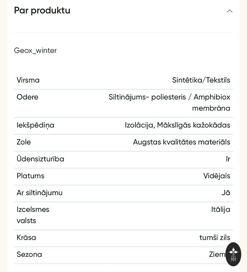The image size is (247, 272).
Task: Click the Vidējais width value
Action: (217, 176)
